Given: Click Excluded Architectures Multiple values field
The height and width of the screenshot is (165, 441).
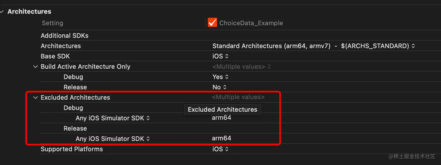Looking at the screenshot, I should click(238, 97).
